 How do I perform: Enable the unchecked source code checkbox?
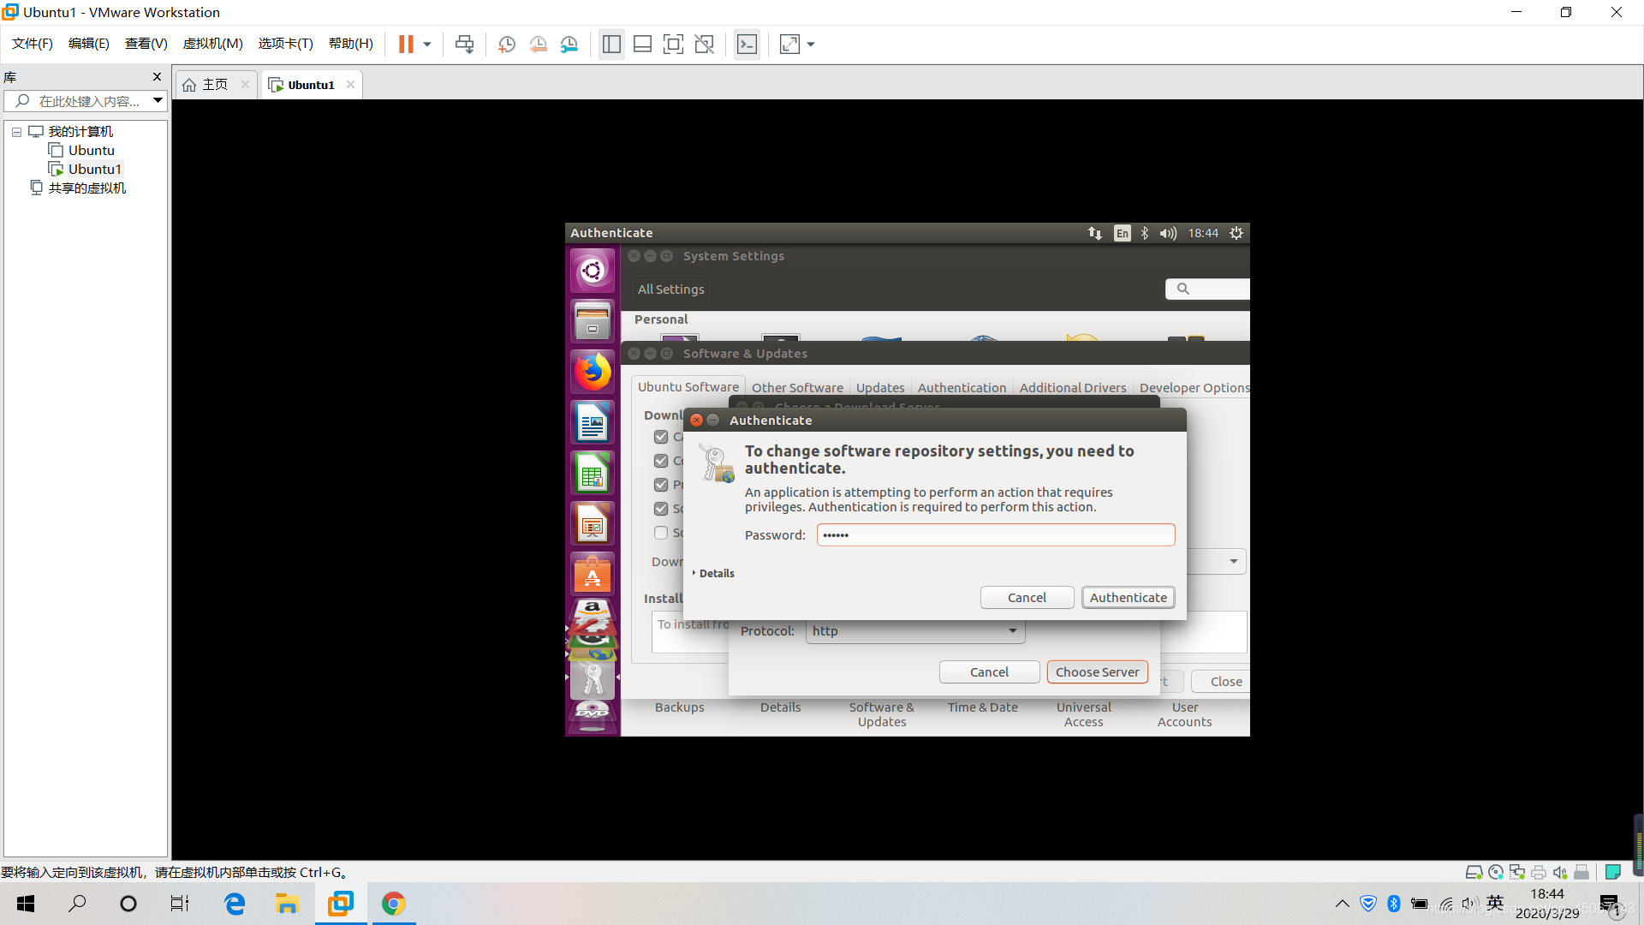pos(661,533)
